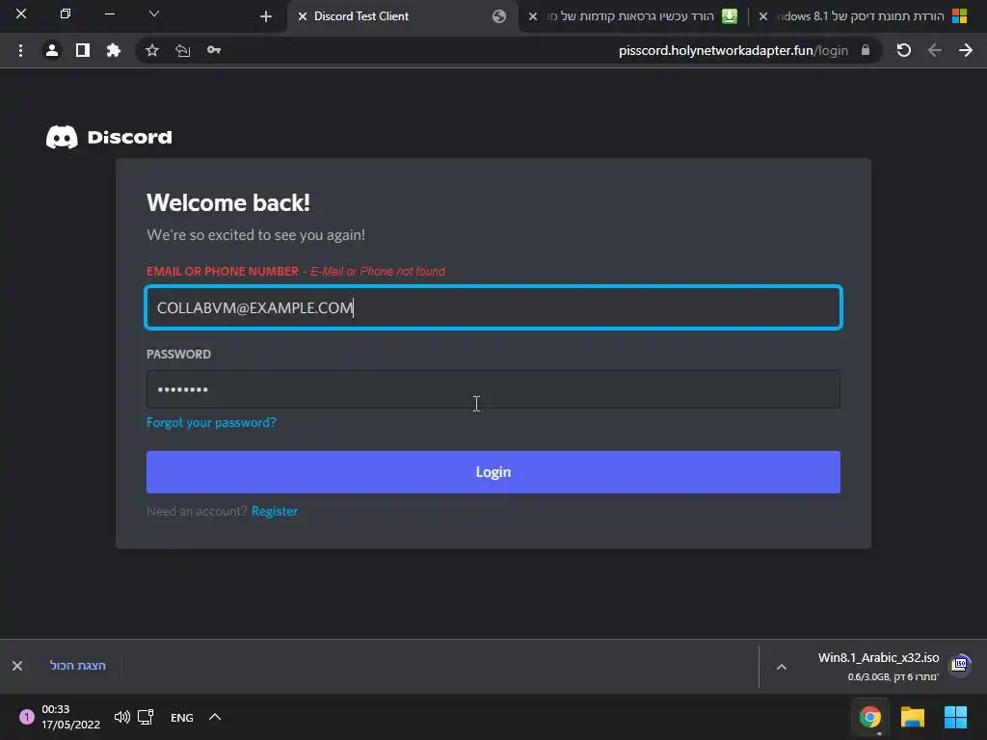Screen dimensions: 987x740
Task: Focus the password field
Action: (493, 389)
